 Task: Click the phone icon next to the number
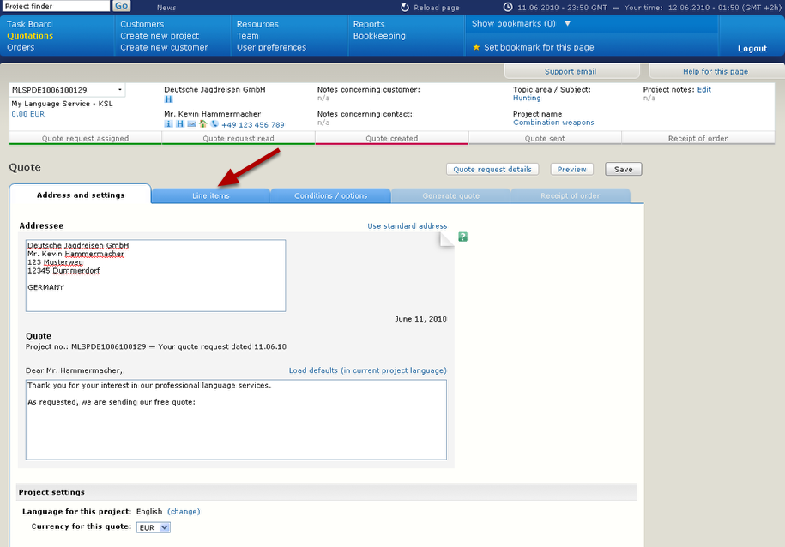pos(214,123)
